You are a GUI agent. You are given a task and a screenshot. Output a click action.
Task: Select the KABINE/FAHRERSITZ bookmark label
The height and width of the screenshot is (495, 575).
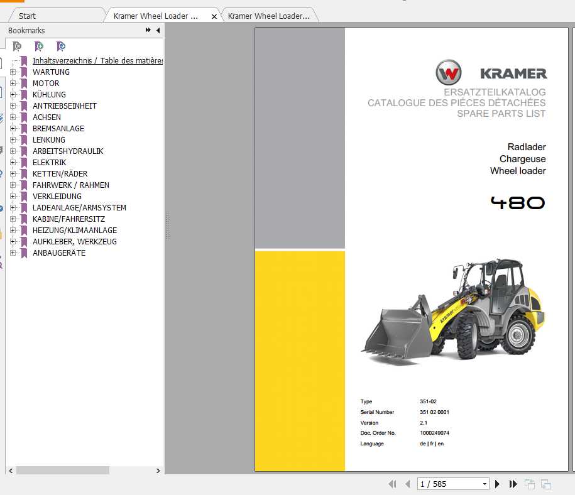point(68,219)
